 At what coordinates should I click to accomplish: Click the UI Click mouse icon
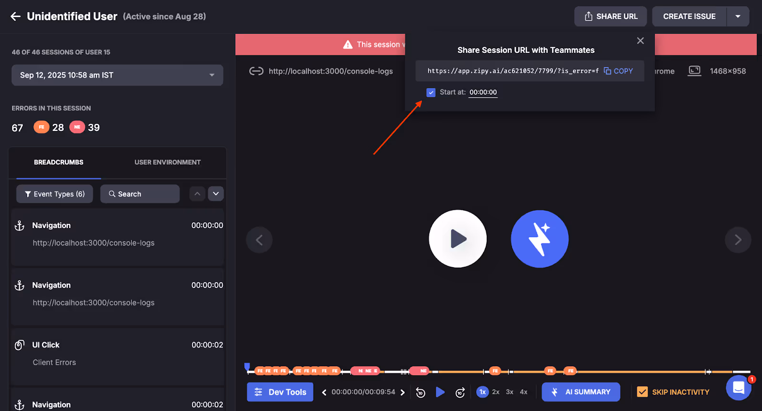click(x=20, y=345)
